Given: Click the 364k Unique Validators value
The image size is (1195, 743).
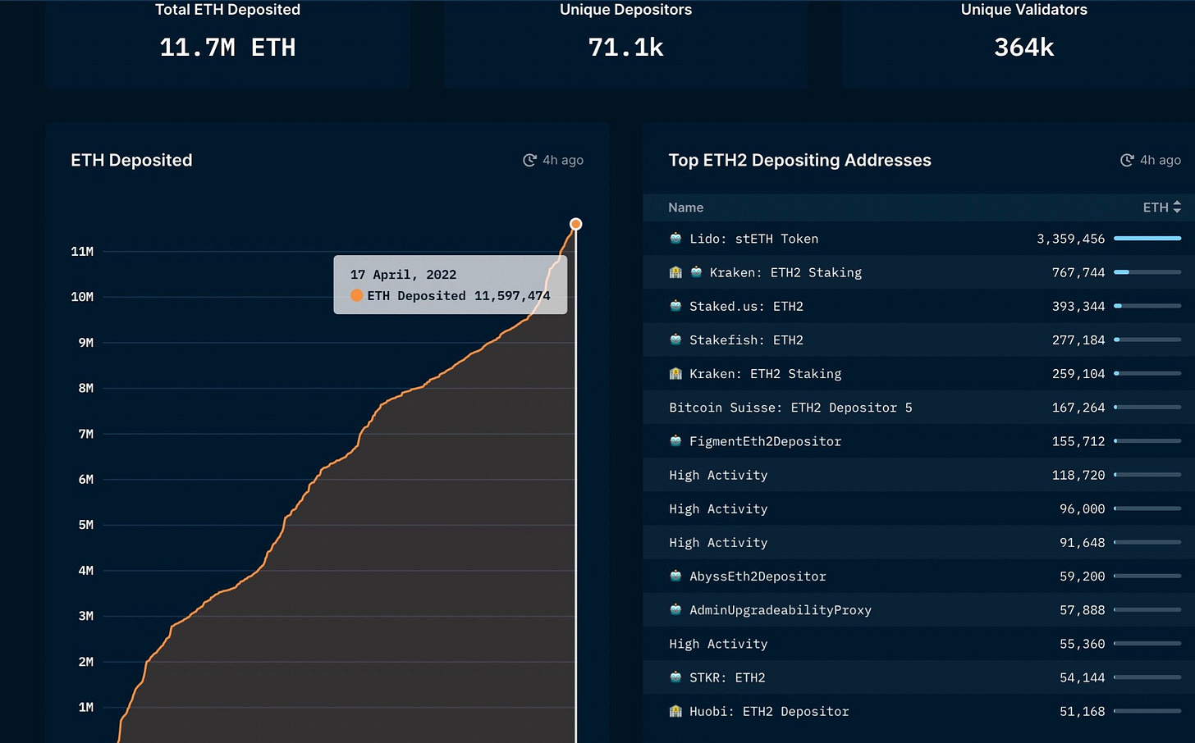Looking at the screenshot, I should point(1023,48).
